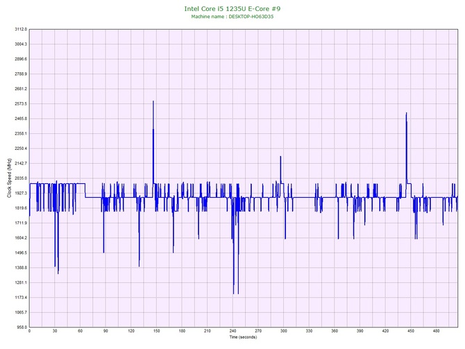The width and height of the screenshot is (465, 349).
Task: Click the 300 tick on time axis
Action: (284, 331)
